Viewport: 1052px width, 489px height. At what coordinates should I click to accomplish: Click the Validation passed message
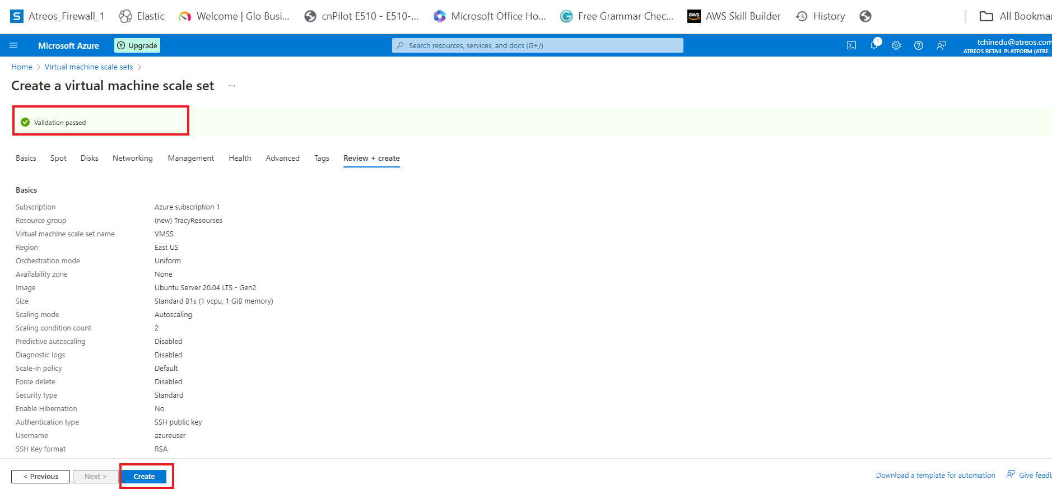tap(59, 122)
